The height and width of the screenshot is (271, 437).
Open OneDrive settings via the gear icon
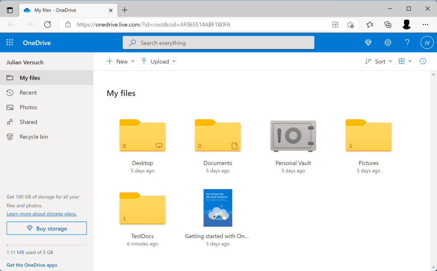pos(387,42)
